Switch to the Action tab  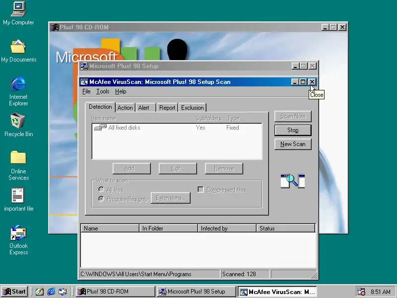pyautogui.click(x=125, y=108)
